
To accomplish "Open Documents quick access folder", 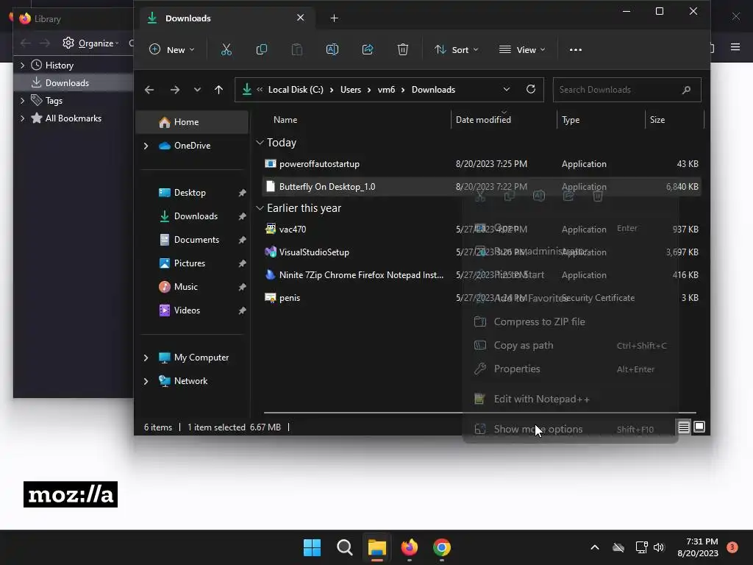I will coord(196,240).
